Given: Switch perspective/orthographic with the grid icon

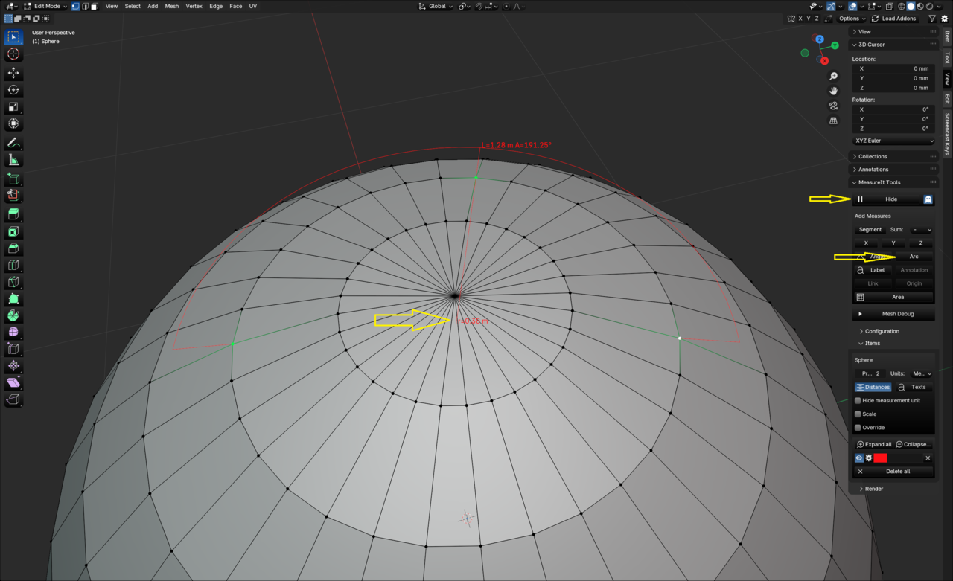Looking at the screenshot, I should click(834, 121).
